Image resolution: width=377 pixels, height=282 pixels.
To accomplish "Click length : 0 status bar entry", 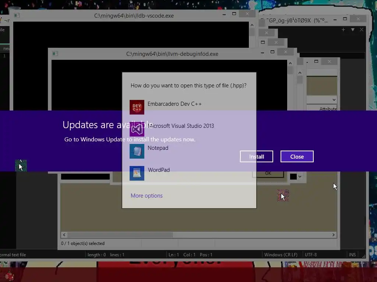I will point(97,255).
